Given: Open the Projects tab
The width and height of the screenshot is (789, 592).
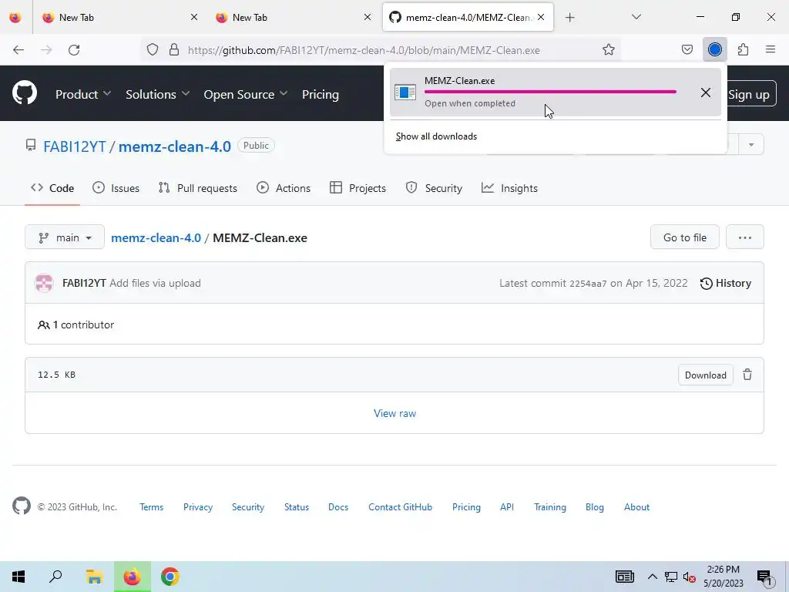Looking at the screenshot, I should click(358, 188).
